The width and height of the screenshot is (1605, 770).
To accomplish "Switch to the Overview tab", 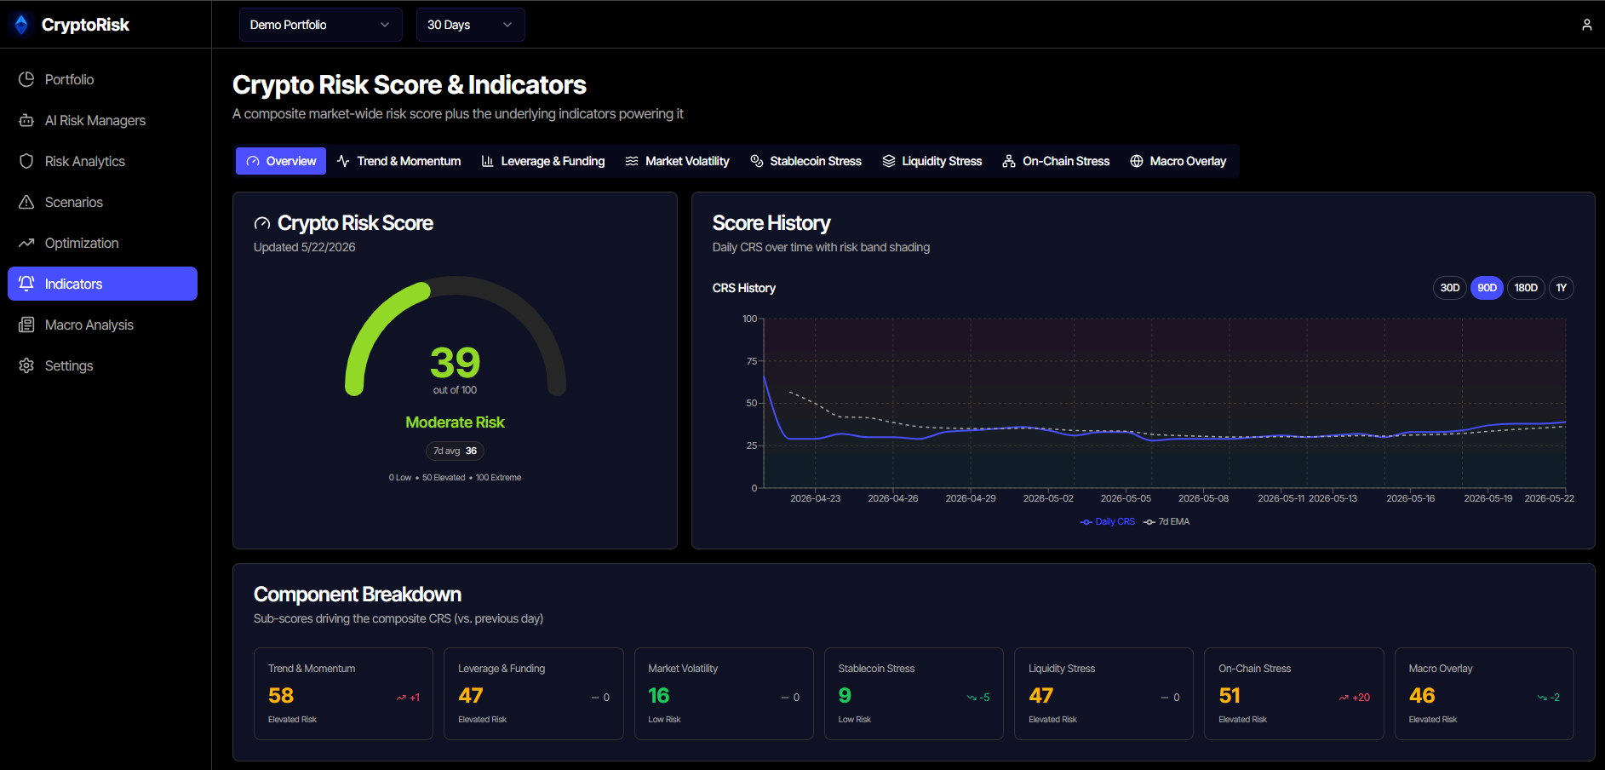I will [x=281, y=161].
